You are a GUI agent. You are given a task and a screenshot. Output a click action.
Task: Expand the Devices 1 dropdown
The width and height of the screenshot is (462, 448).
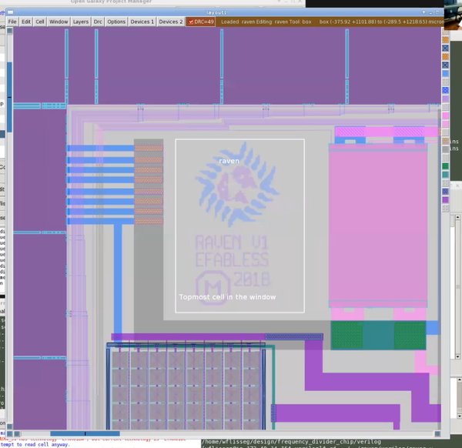pyautogui.click(x=142, y=22)
